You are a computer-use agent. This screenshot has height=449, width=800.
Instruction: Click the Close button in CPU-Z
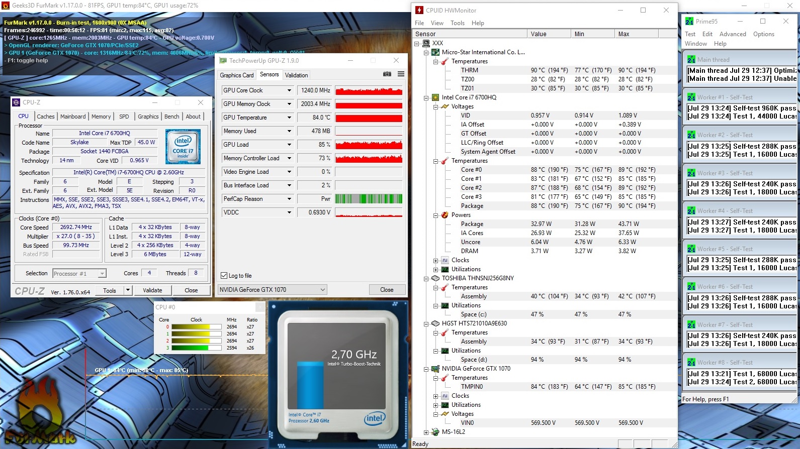[x=191, y=290]
